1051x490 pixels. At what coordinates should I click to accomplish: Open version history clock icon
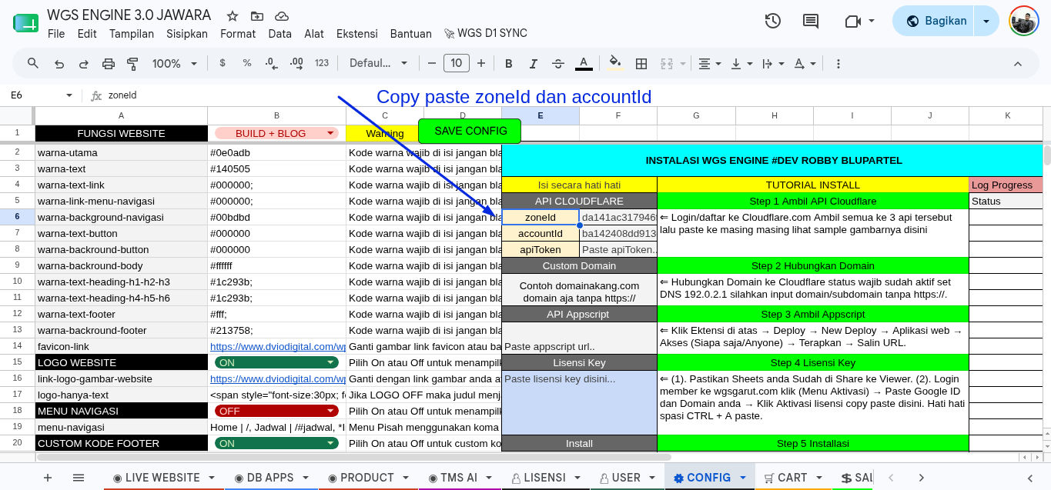point(773,22)
